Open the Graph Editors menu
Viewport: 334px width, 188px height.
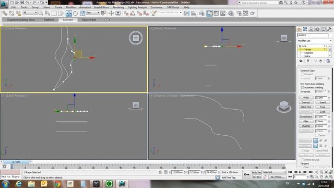coord(101,7)
